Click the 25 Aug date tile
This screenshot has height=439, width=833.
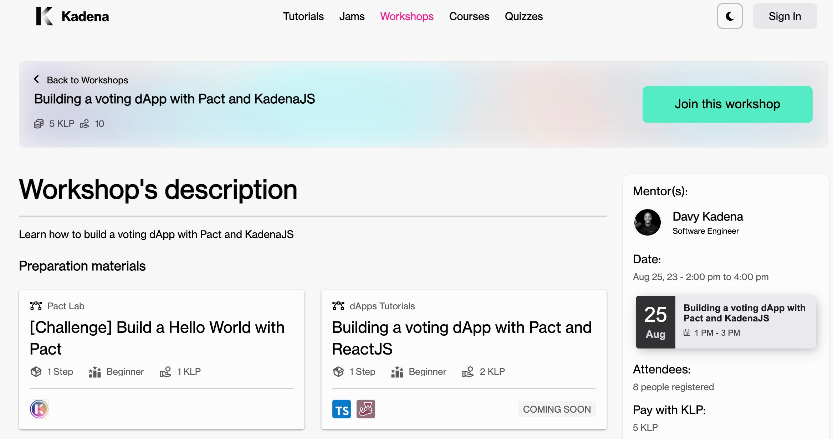[x=655, y=322]
